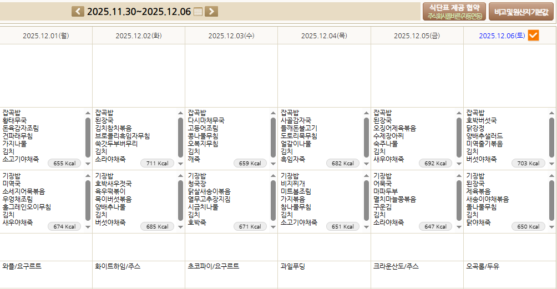The image size is (557, 289).
Task: Click the 2025.12.06(토) date header
Action: [502, 36]
